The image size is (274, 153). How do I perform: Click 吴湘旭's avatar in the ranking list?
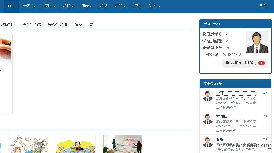pos(208,119)
